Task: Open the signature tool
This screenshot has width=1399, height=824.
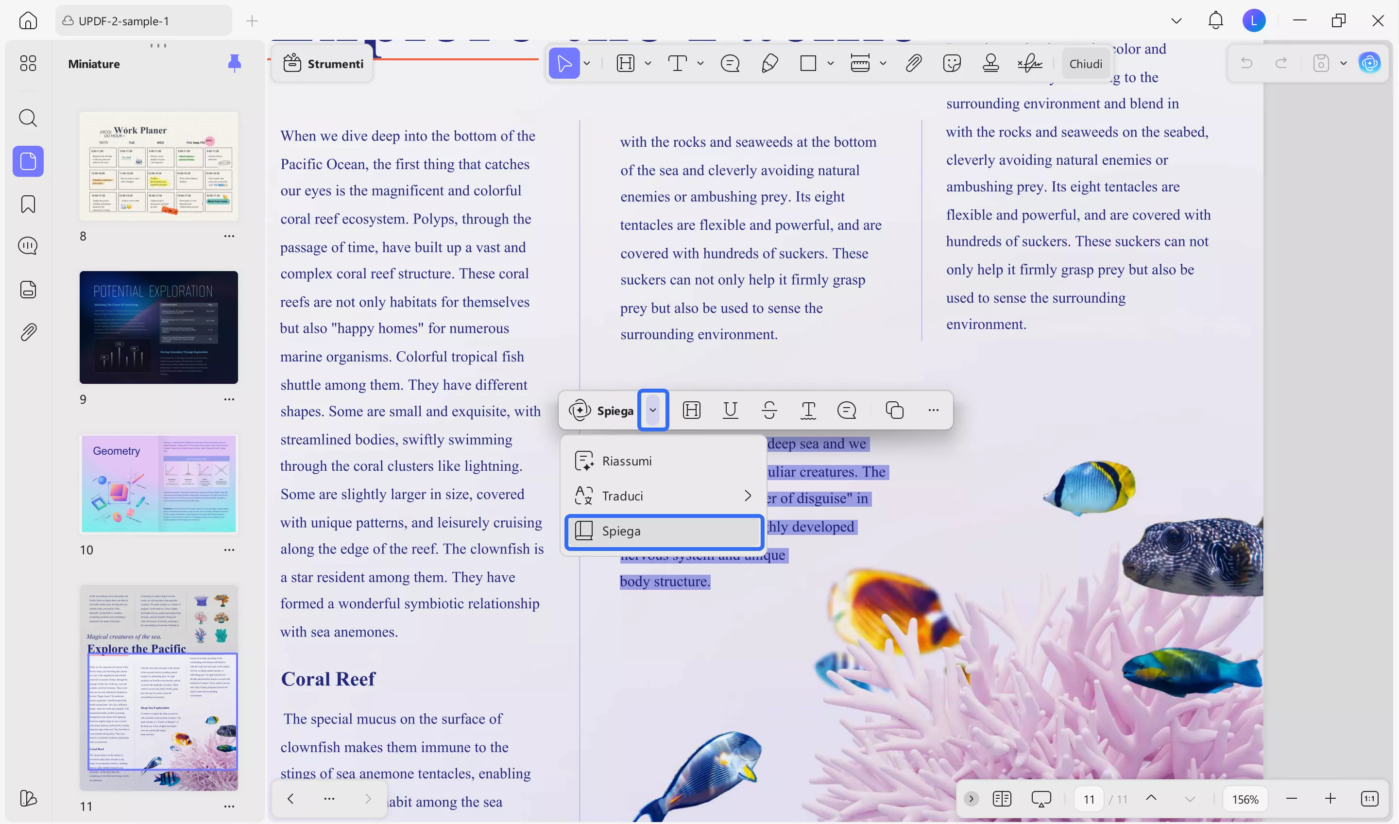Action: 1030,63
